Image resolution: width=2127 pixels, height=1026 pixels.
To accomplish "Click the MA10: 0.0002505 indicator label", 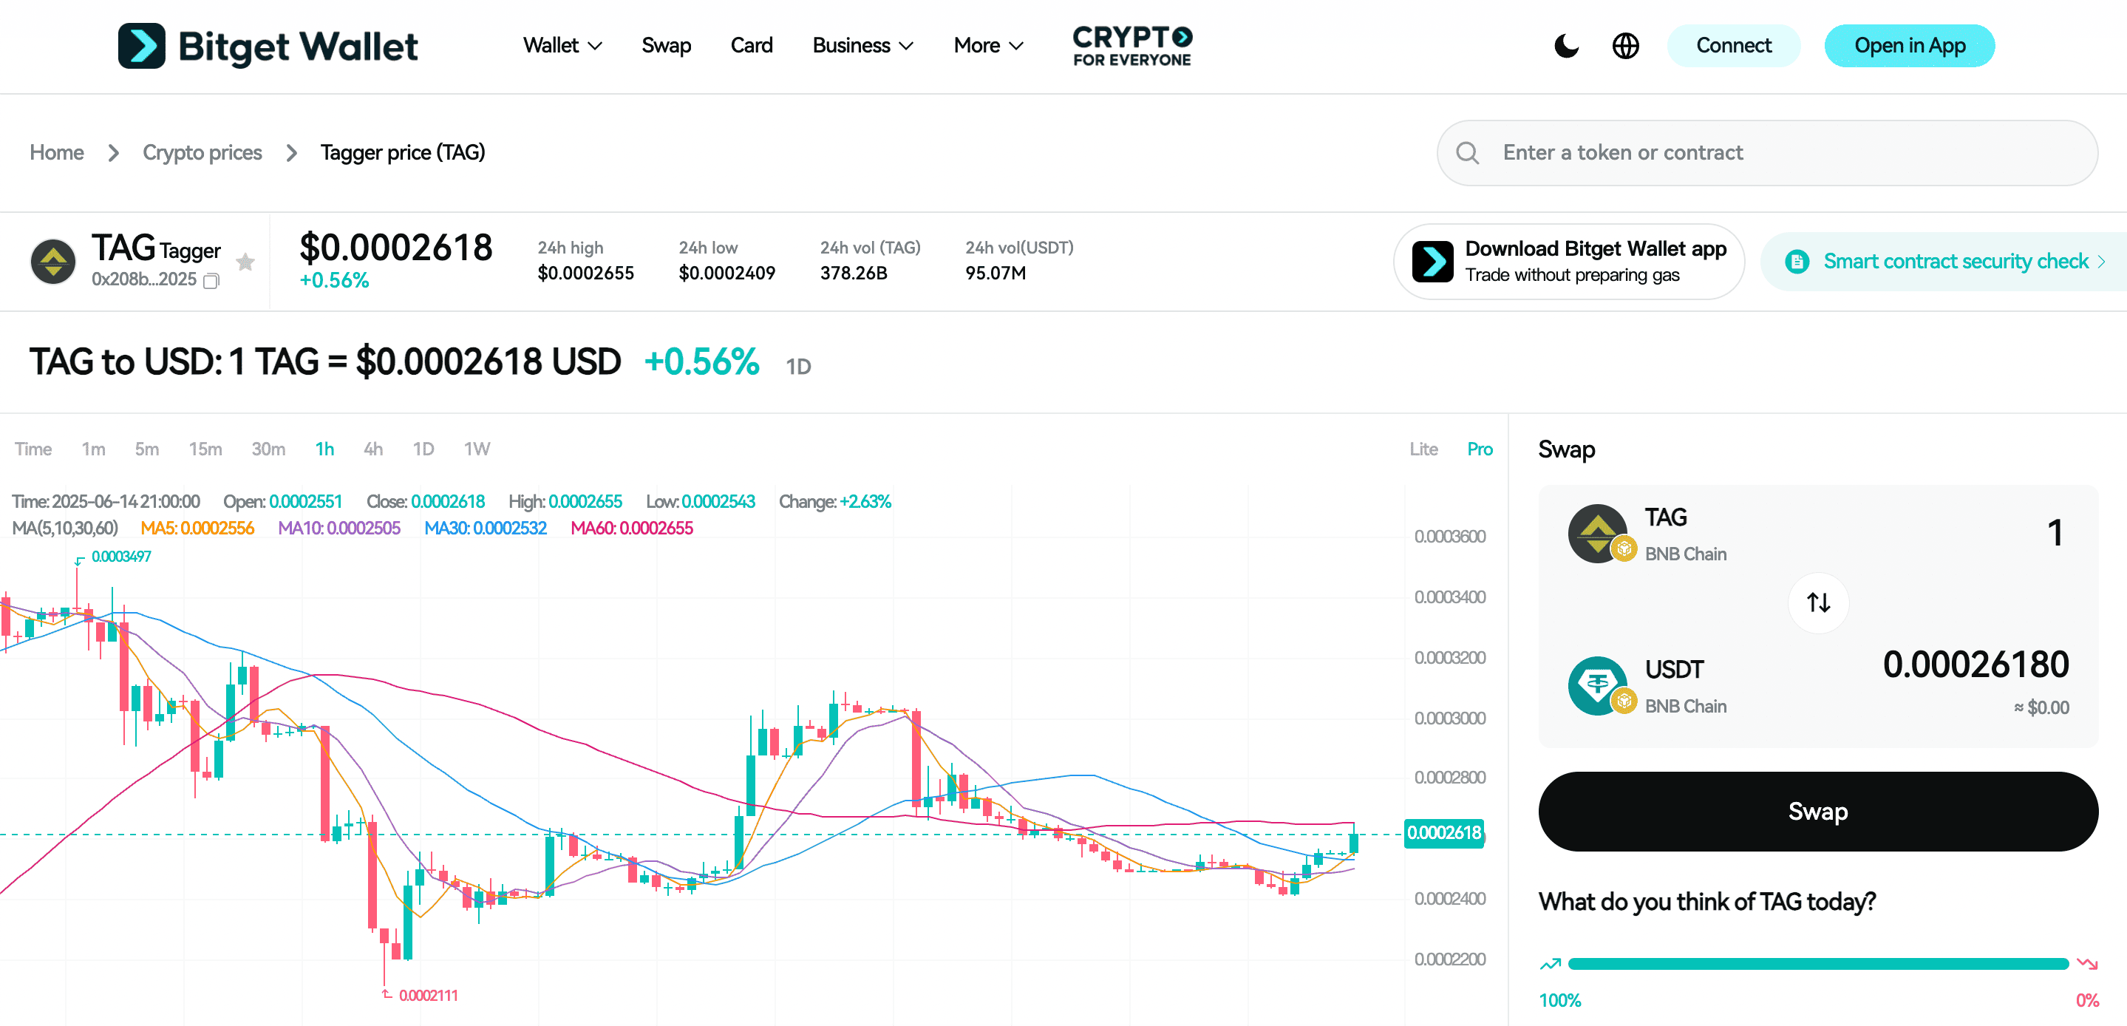I will [338, 528].
